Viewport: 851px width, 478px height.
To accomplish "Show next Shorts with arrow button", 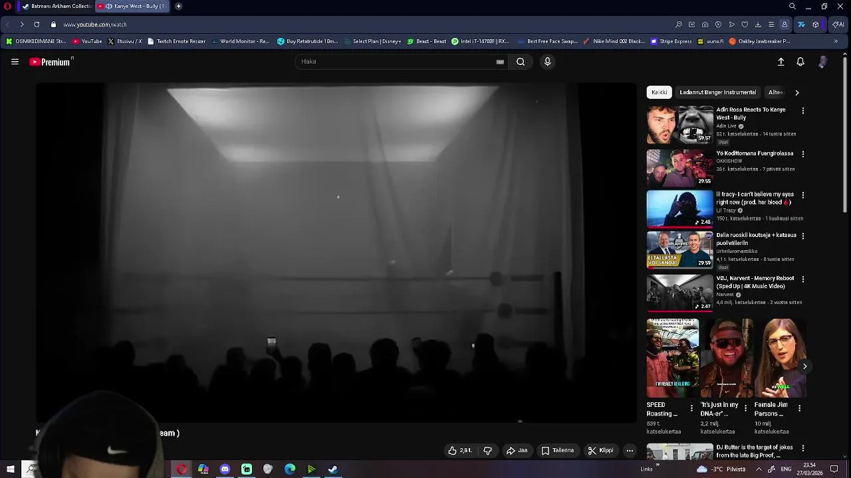I will coord(804,366).
